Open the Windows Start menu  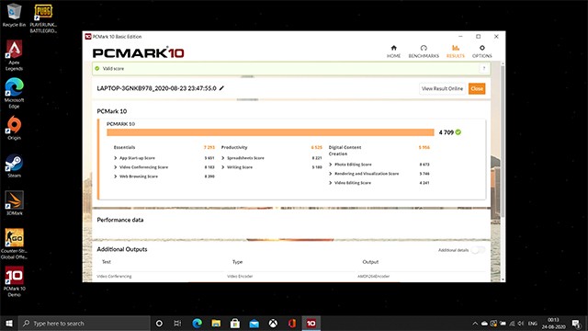click(9, 323)
